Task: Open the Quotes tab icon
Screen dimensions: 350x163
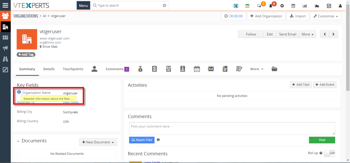Action: click(155, 69)
